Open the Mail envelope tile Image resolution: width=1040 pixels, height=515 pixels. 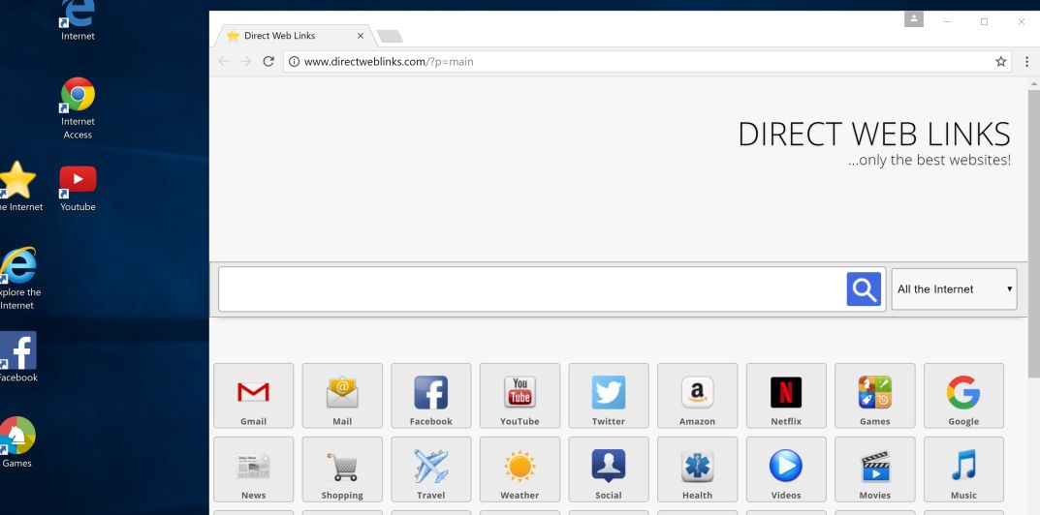click(x=342, y=396)
